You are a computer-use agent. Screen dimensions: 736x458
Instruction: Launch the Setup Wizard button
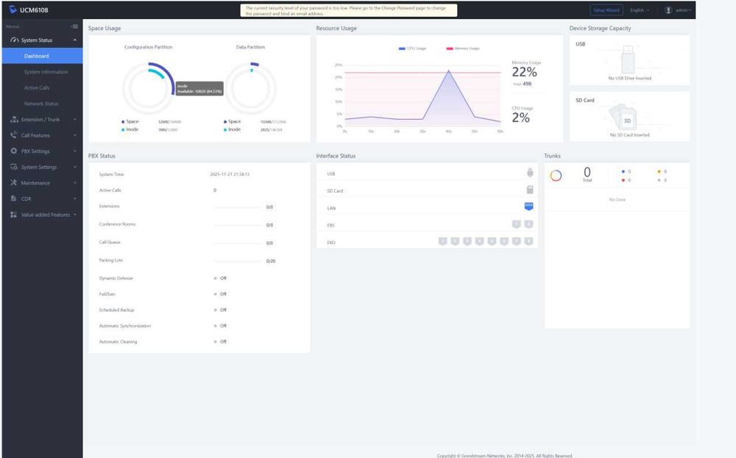pos(606,10)
